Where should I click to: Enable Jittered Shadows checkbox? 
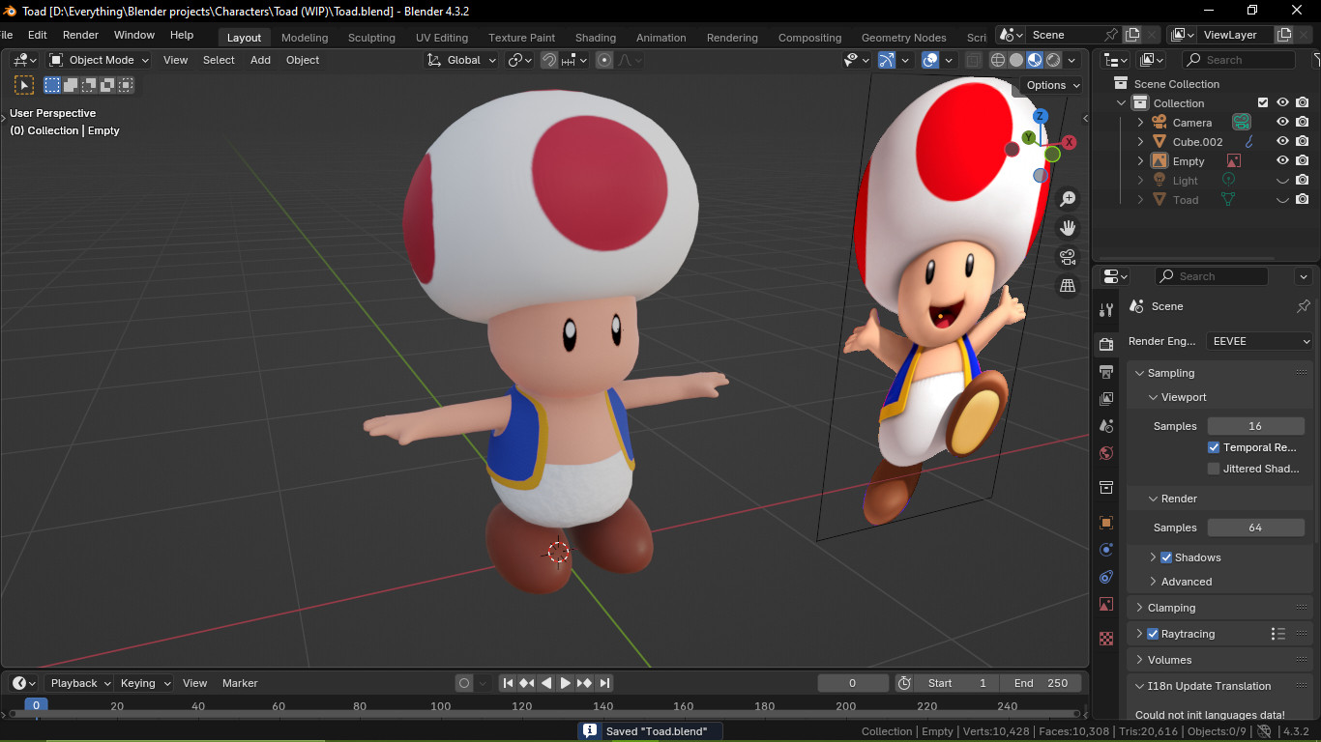tap(1214, 469)
